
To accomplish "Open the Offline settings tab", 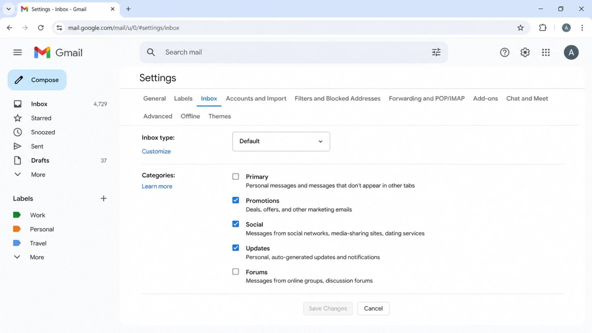I will tap(190, 116).
